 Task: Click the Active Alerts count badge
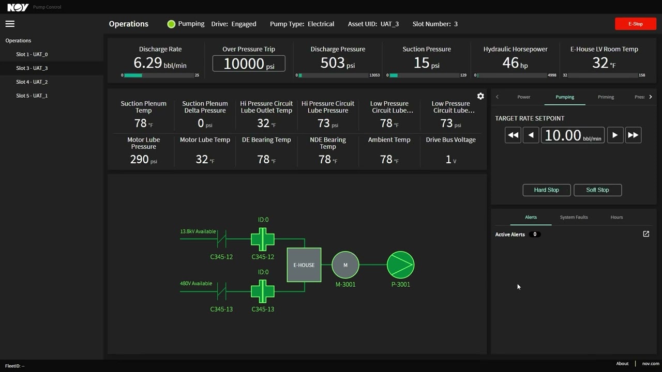click(x=535, y=235)
